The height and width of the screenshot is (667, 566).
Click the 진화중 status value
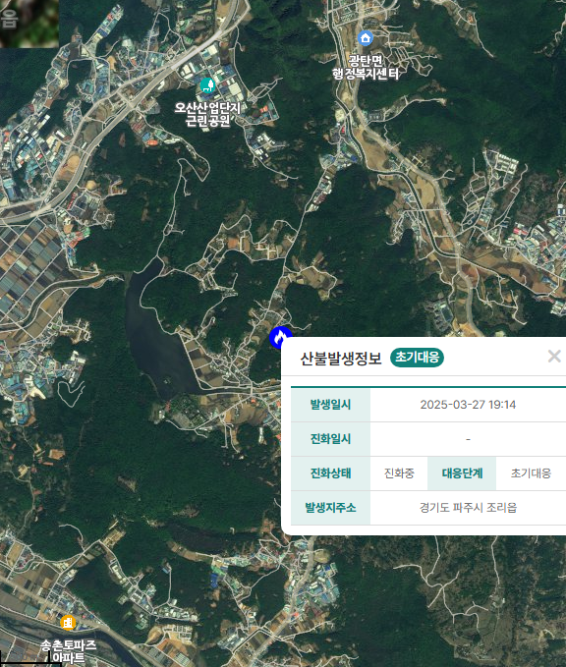399,473
